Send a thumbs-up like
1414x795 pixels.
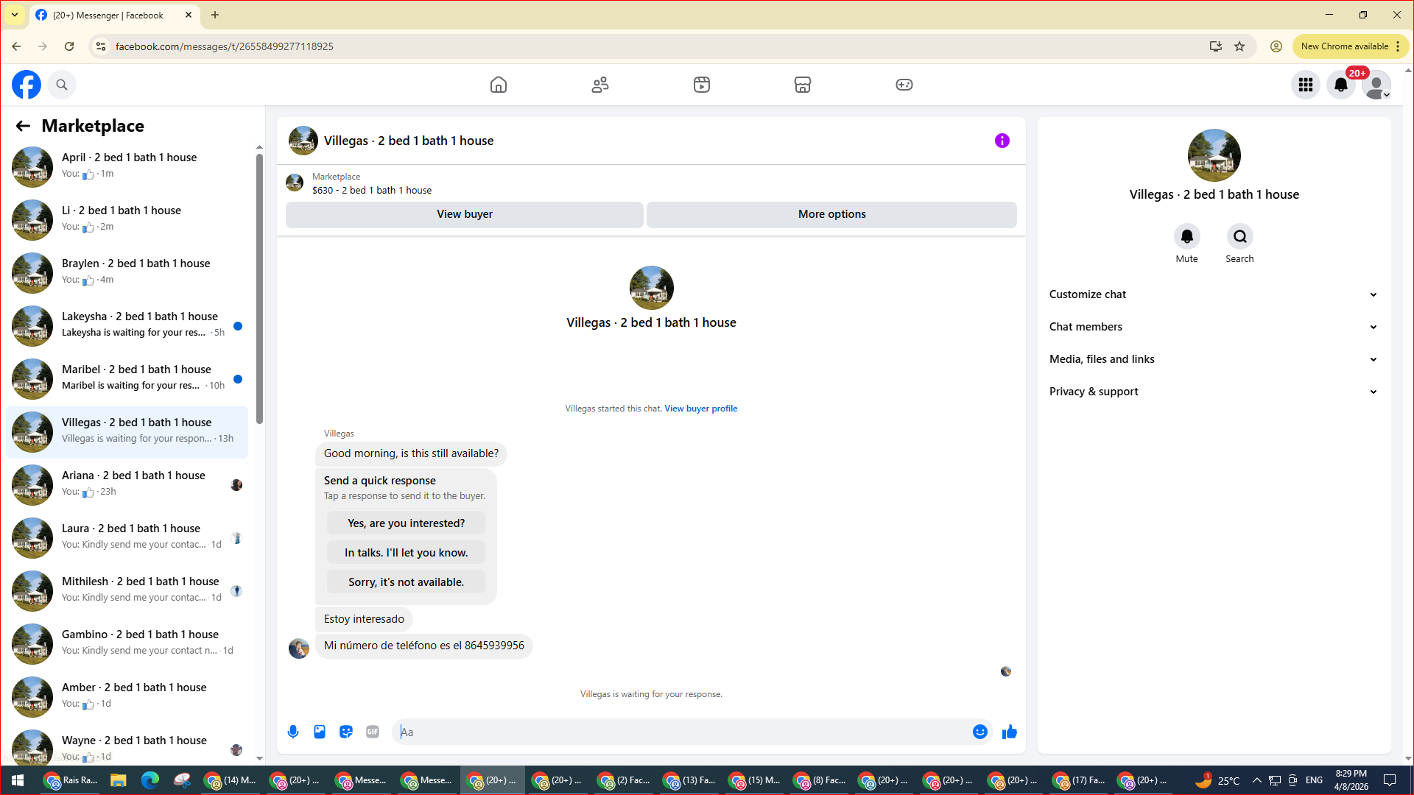point(1009,732)
